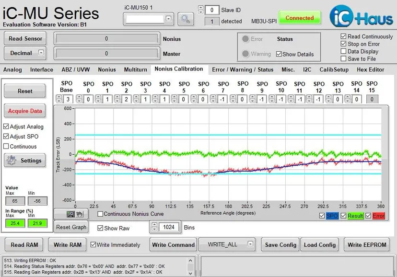Hide the Error curve via its checkbox
This screenshot has width=397, height=277.
click(368, 216)
